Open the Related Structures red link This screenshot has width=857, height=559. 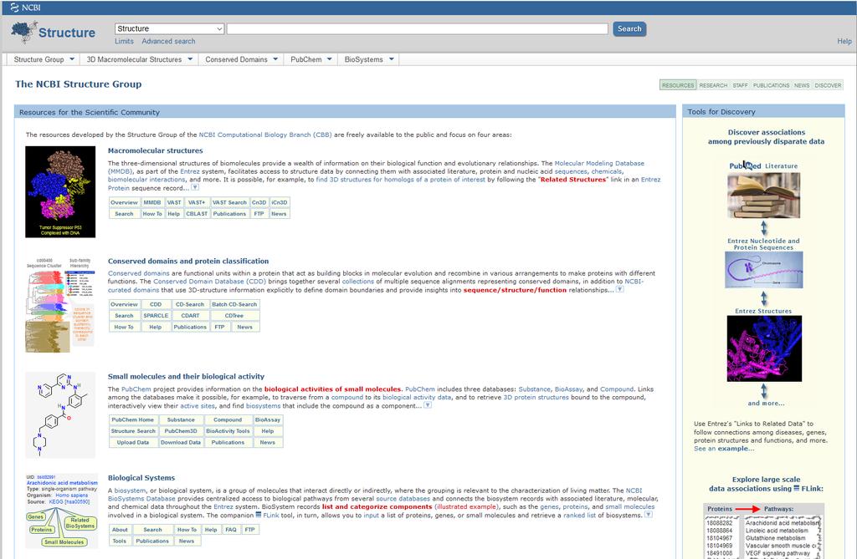pyautogui.click(x=572, y=180)
